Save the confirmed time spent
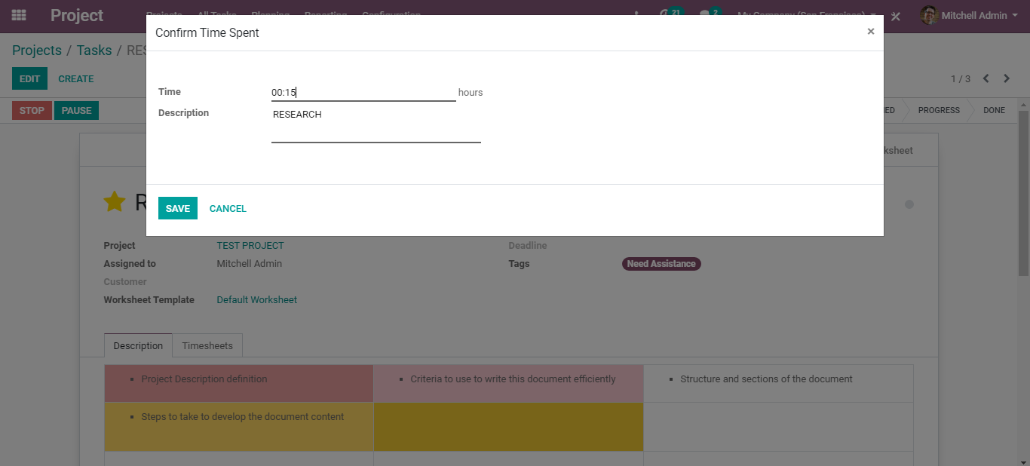 pyautogui.click(x=178, y=208)
